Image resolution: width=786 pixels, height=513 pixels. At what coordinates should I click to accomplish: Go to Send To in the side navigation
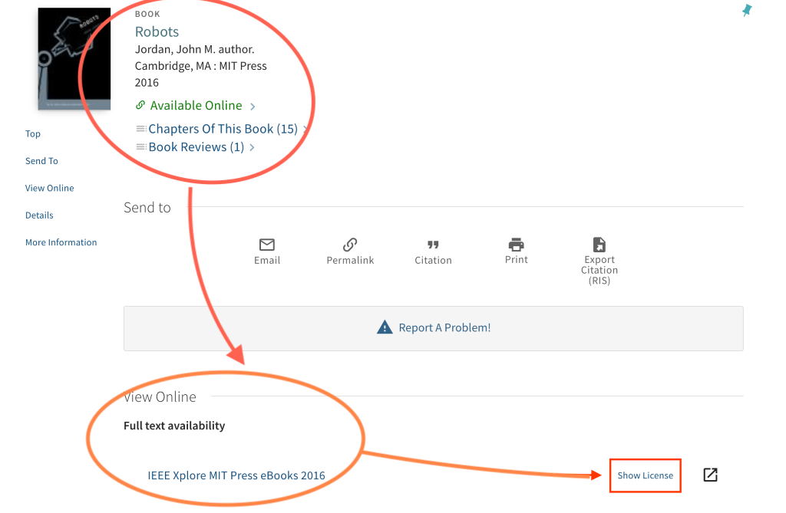tap(41, 161)
